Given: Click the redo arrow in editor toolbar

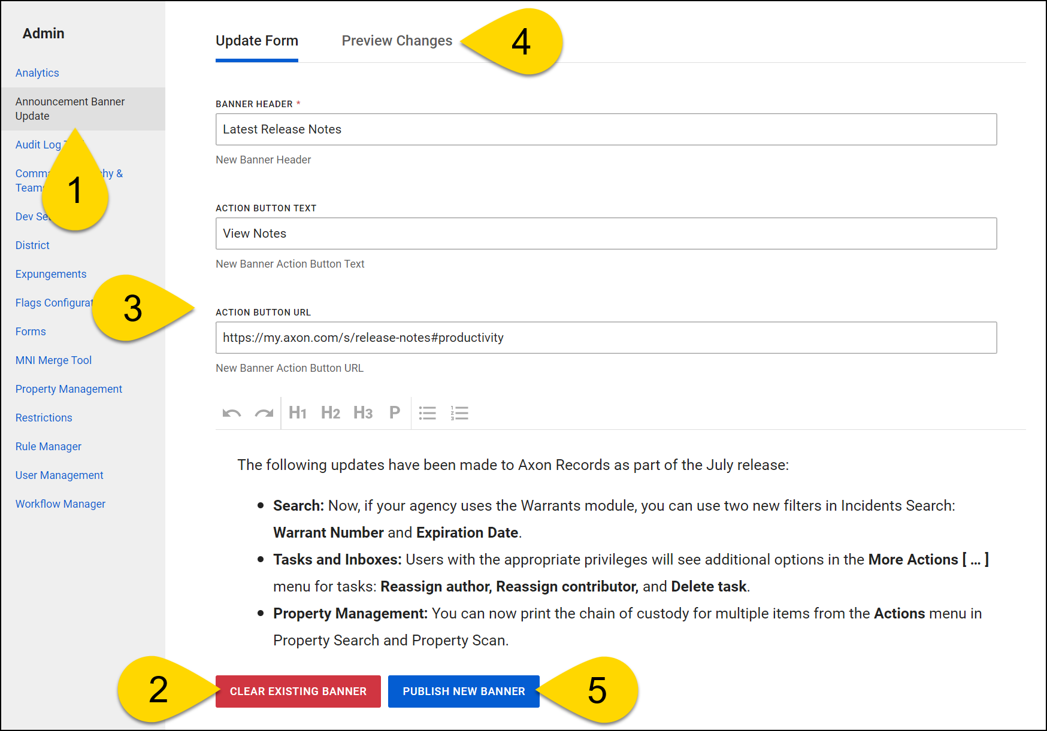Looking at the screenshot, I should pos(264,413).
